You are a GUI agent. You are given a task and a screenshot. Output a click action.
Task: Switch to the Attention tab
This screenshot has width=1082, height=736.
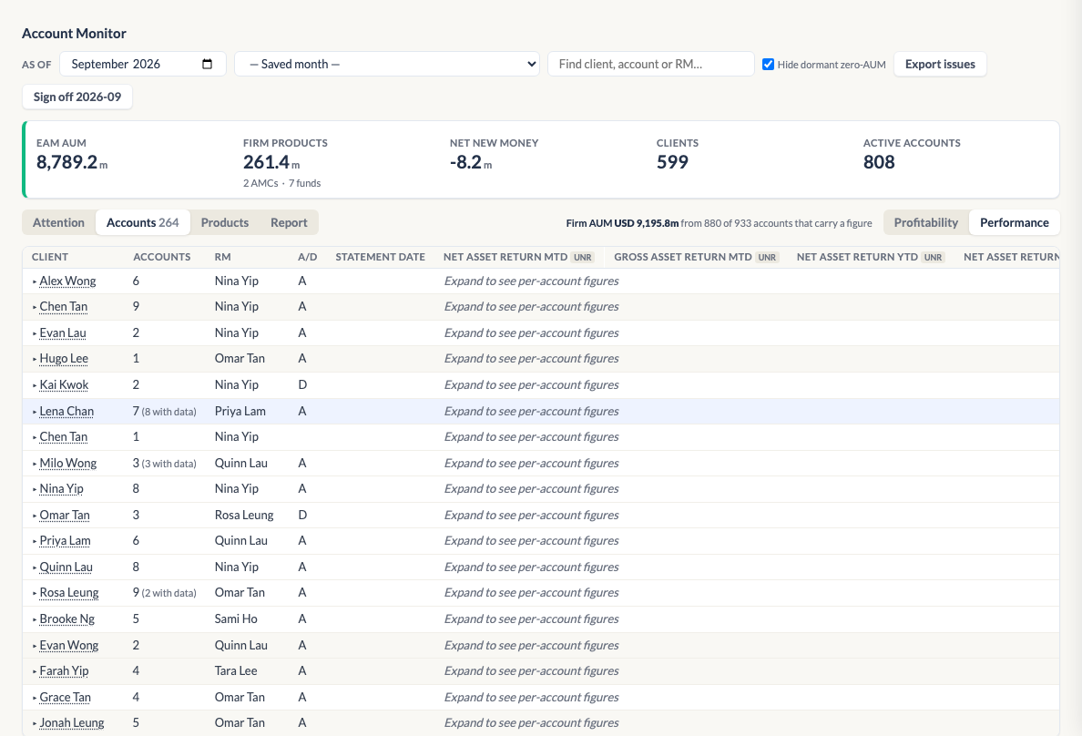pos(58,222)
